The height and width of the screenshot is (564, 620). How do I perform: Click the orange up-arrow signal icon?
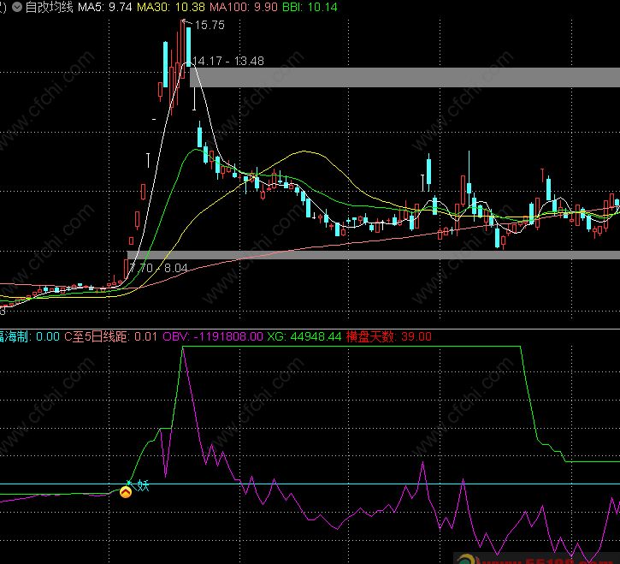tap(126, 491)
